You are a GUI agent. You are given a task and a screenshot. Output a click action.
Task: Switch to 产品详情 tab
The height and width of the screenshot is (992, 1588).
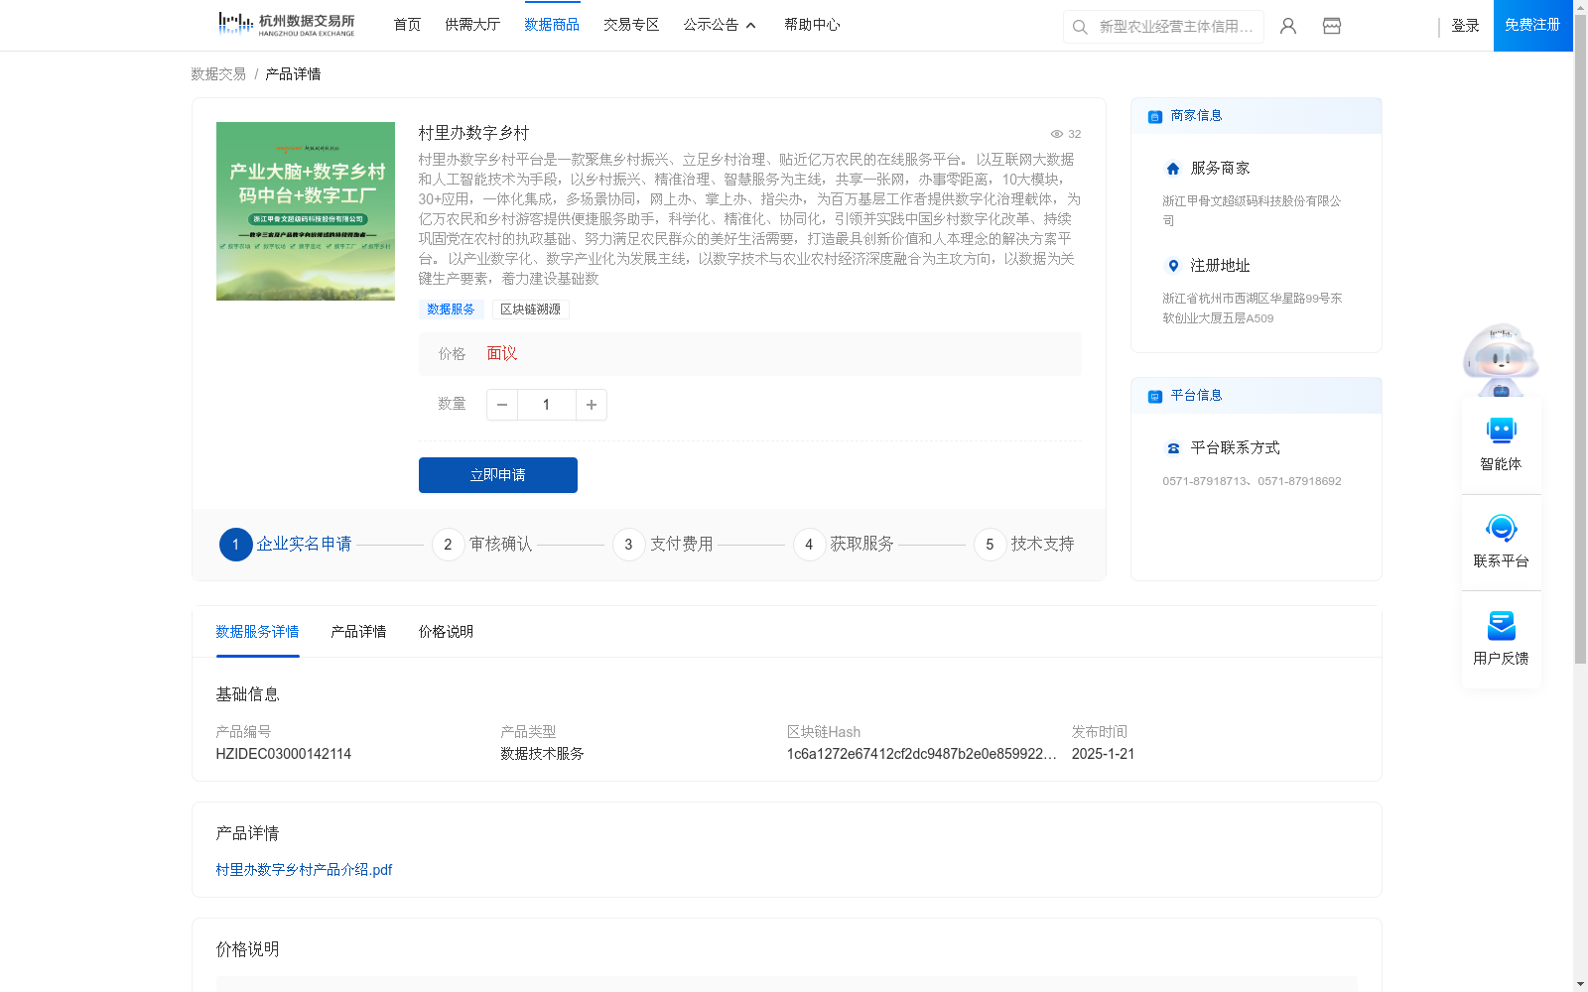coord(358,632)
